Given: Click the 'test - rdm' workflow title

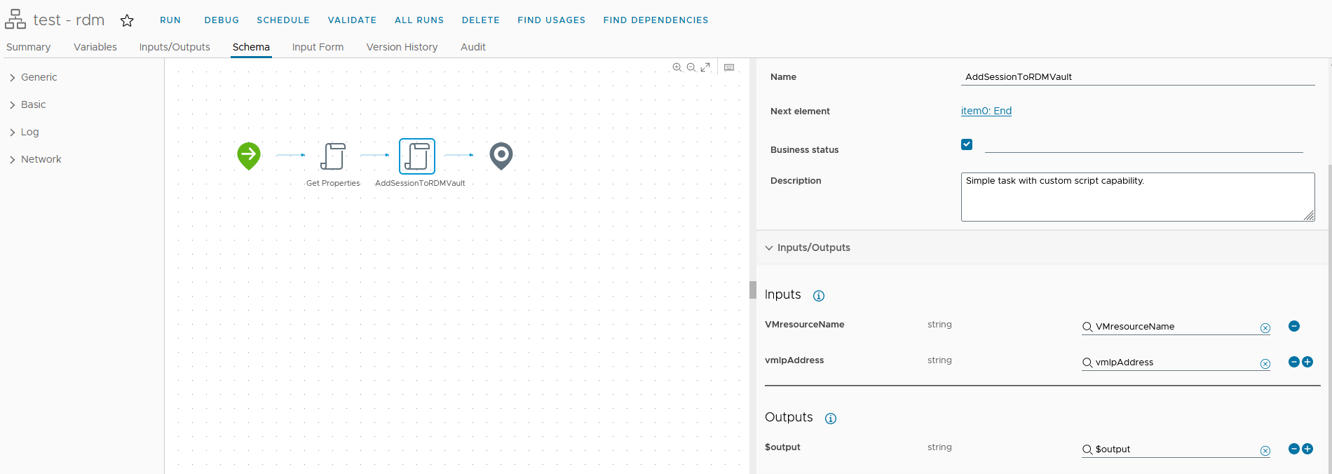Looking at the screenshot, I should coord(69,20).
